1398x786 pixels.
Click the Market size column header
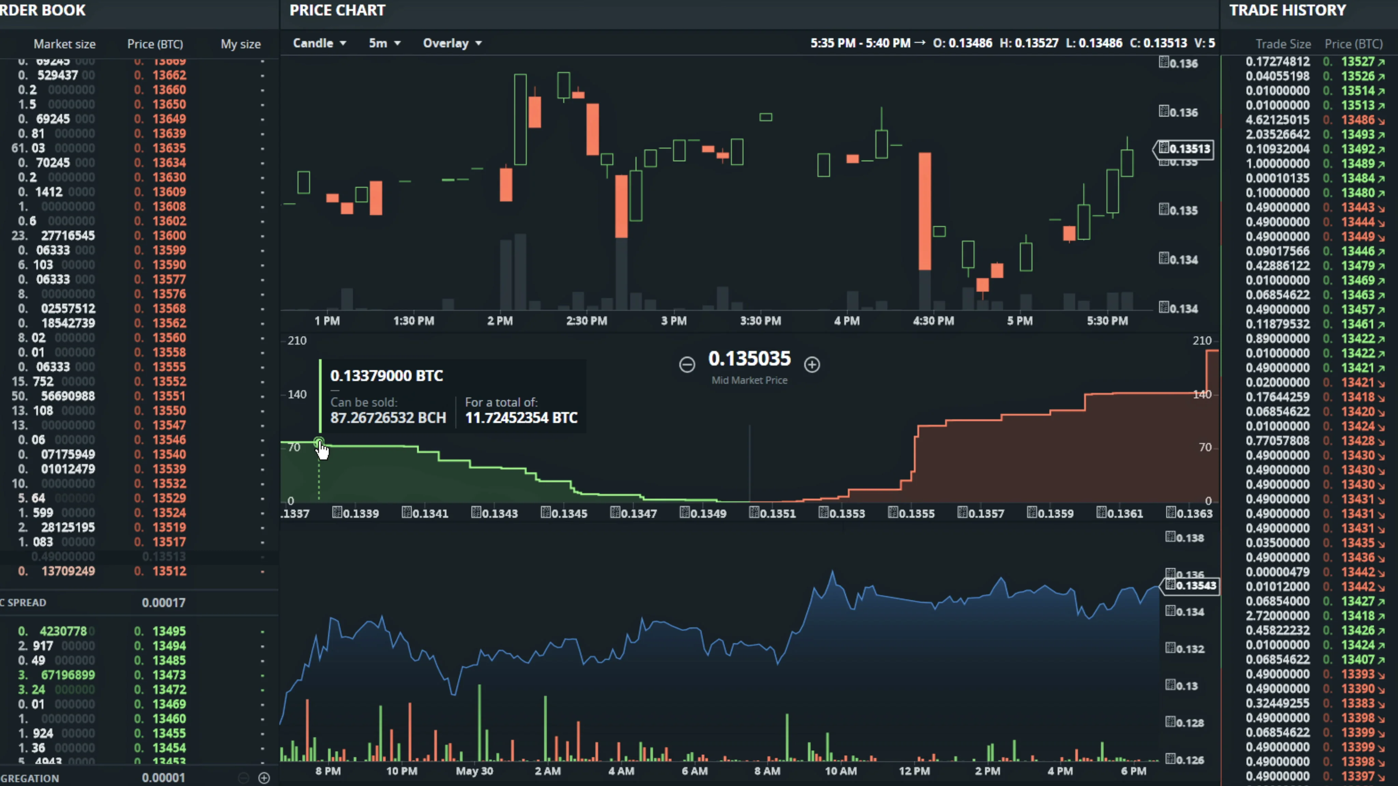[65, 44]
